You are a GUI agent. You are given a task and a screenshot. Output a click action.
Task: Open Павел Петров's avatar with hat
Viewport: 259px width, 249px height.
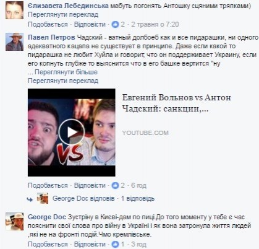point(14,42)
